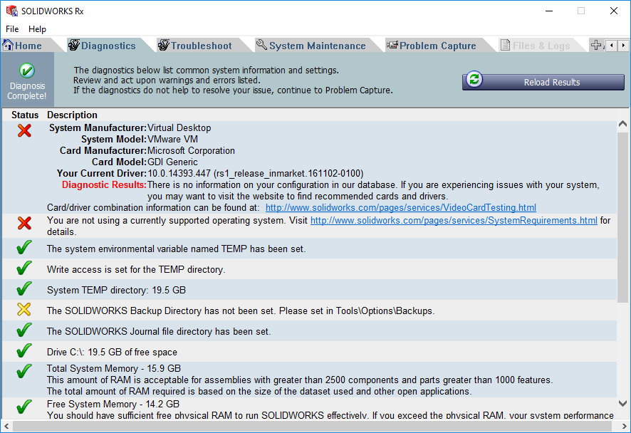Click the horizontal scrollbar left arrow
This screenshot has height=433, width=631.
coord(6,426)
